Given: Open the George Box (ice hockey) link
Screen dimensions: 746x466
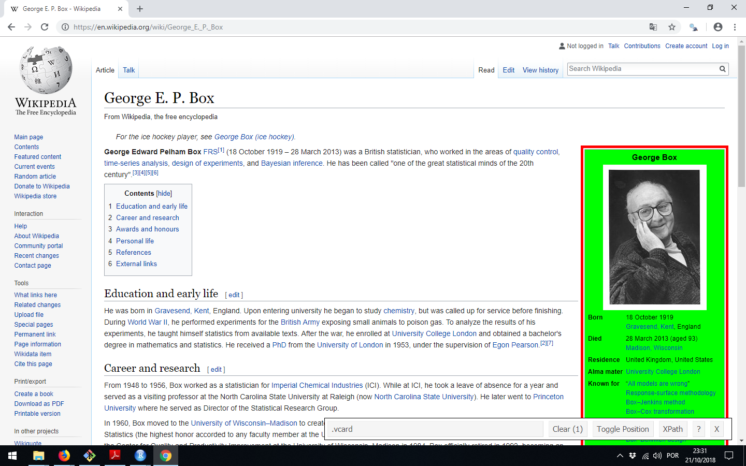Looking at the screenshot, I should (254, 137).
